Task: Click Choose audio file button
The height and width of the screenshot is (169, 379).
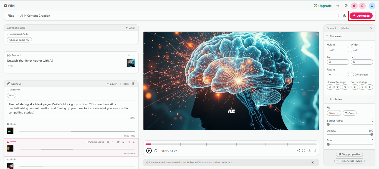Action: click(x=19, y=40)
